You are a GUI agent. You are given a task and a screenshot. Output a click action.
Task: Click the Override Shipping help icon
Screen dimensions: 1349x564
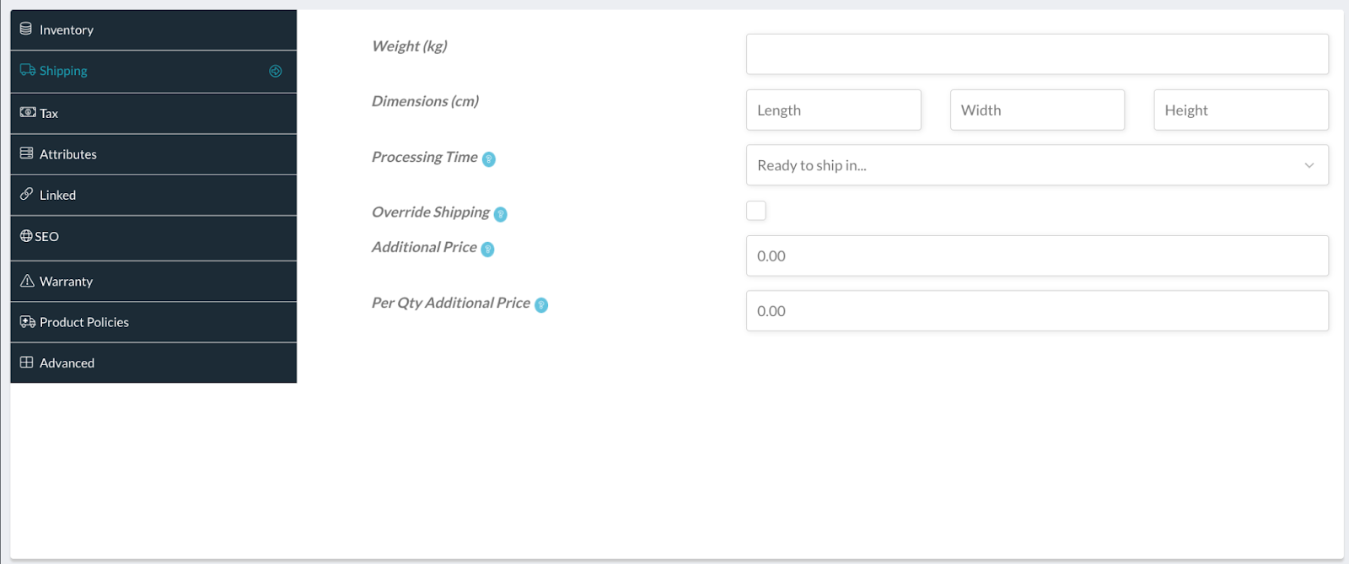pyautogui.click(x=500, y=214)
